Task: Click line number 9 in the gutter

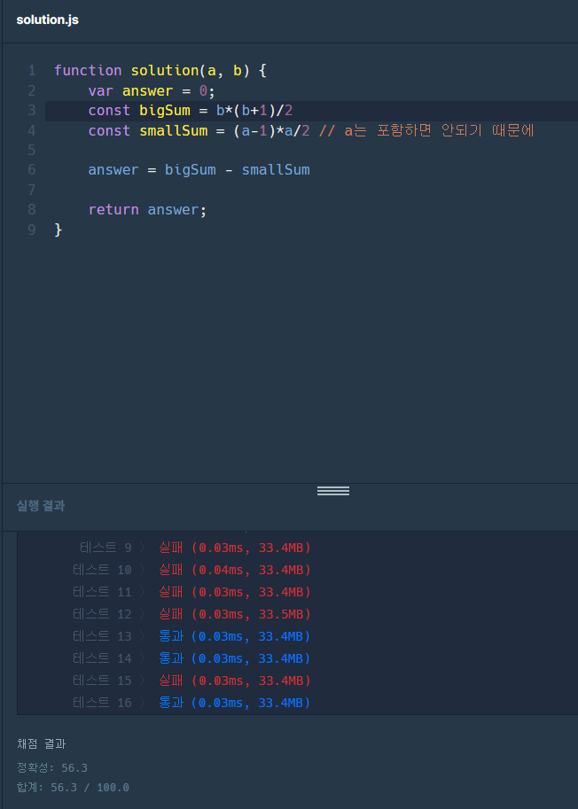Action: (x=32, y=229)
